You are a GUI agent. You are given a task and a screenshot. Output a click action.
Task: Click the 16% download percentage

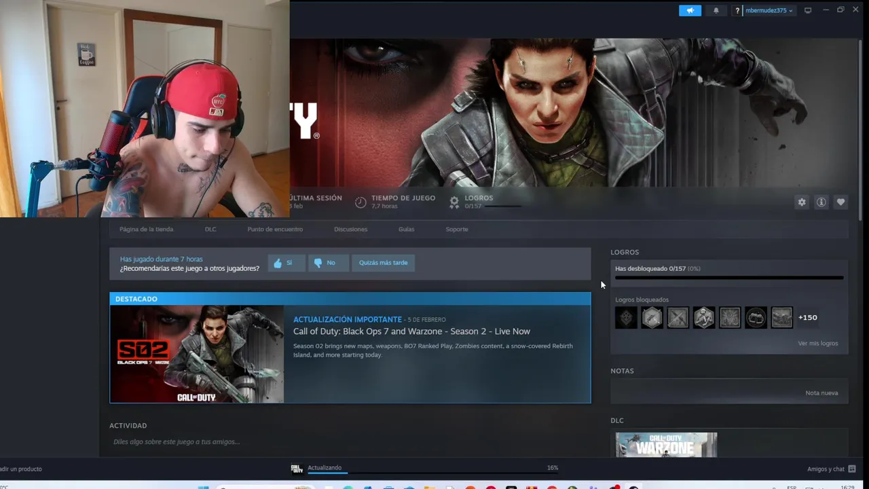pos(553,468)
